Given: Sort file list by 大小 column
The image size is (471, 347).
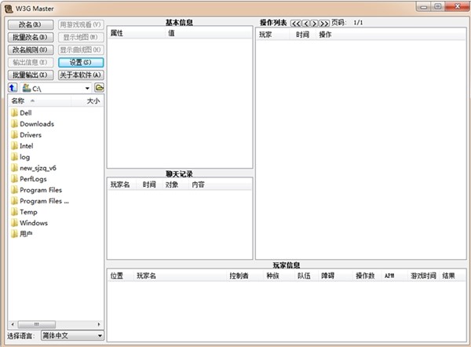Looking at the screenshot, I should point(87,101).
